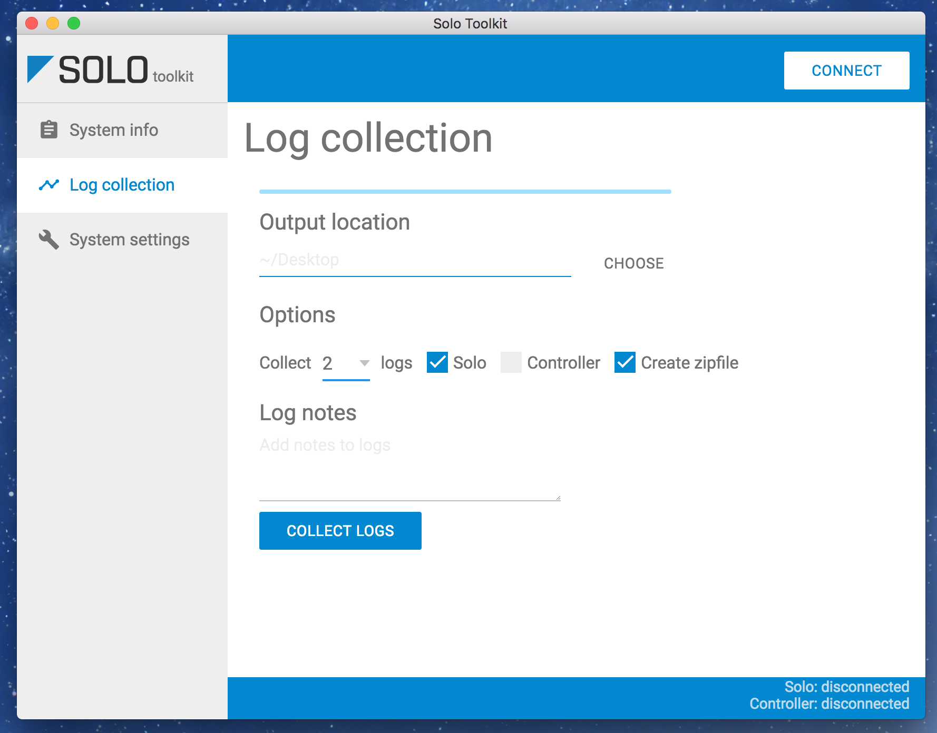Click CHOOSE to pick output location
Screen dimensions: 937x733
click(x=634, y=263)
